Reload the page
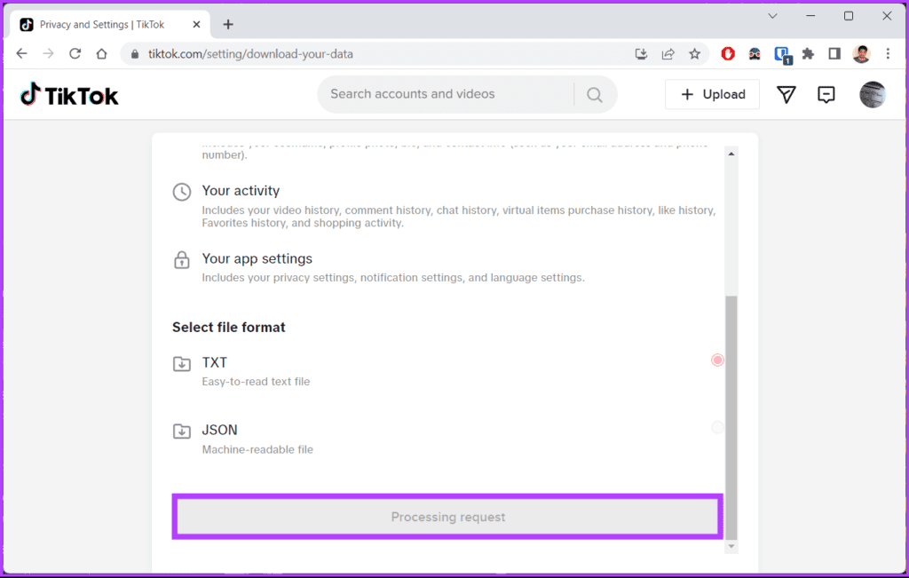 pyautogui.click(x=75, y=54)
